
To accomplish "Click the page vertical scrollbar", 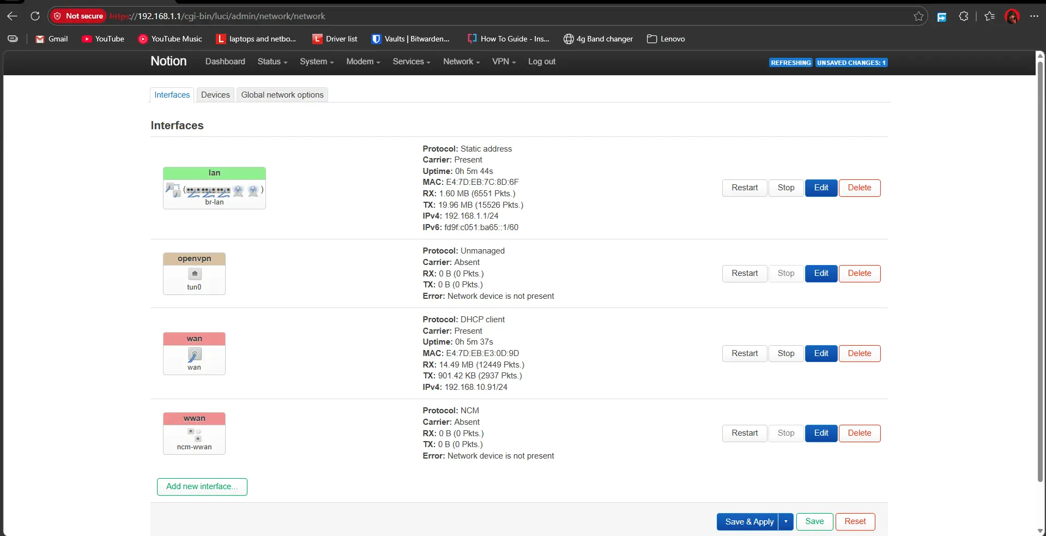I will 1041,272.
